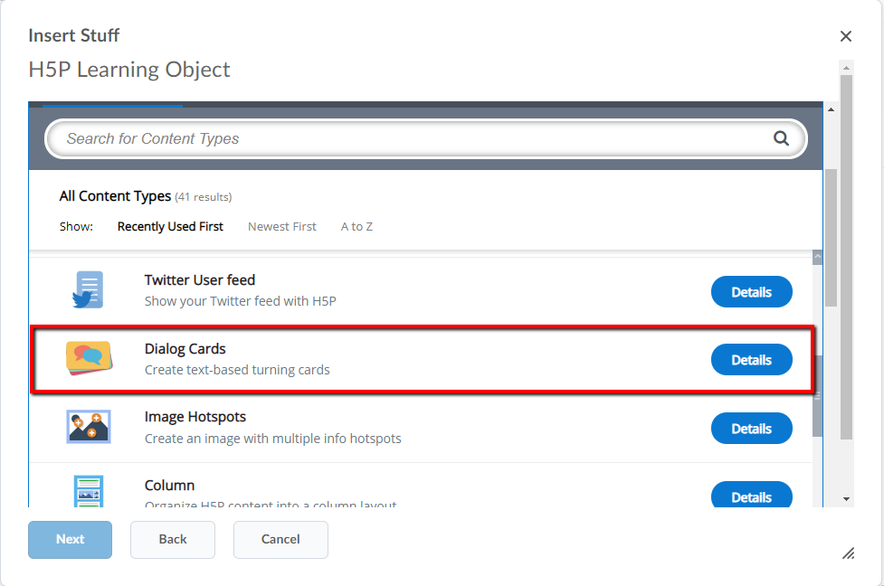Image resolution: width=884 pixels, height=586 pixels.
Task: Select the Image Hotspots icon
Action: tap(88, 427)
